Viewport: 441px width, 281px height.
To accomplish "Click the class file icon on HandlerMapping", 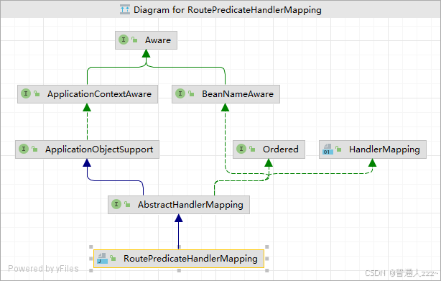I will point(328,149).
